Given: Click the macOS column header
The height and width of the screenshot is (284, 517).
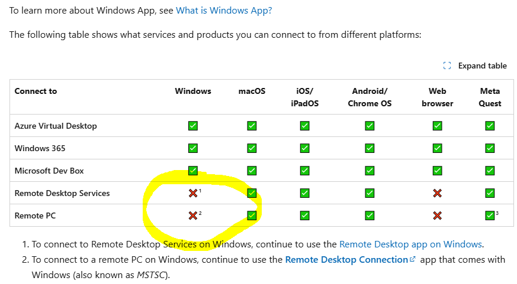Looking at the screenshot, I should point(252,91).
